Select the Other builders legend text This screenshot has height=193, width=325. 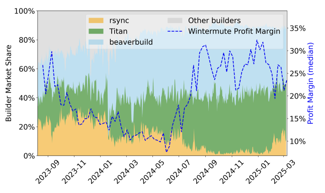click(214, 21)
